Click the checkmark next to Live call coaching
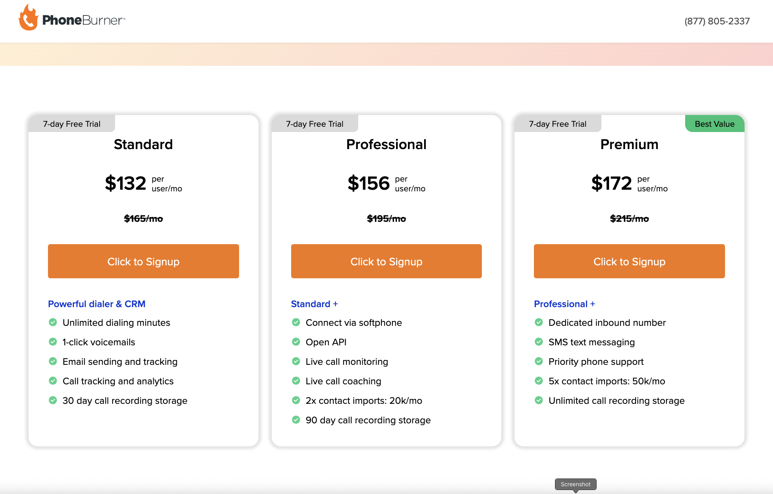This screenshot has height=494, width=773. [296, 381]
